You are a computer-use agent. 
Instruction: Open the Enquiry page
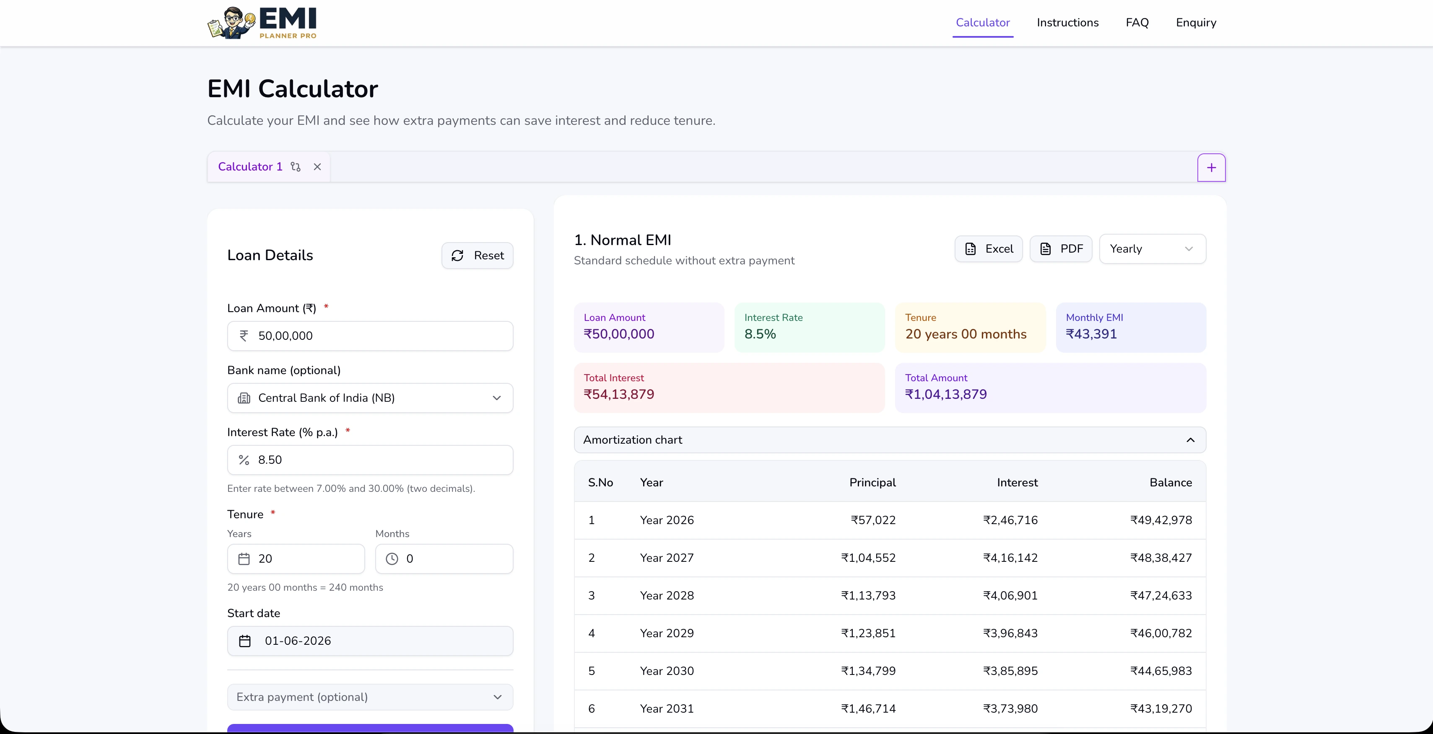[x=1196, y=23]
